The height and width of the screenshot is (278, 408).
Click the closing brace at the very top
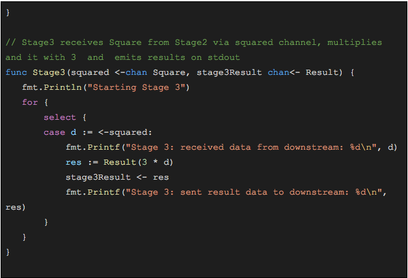8,12
